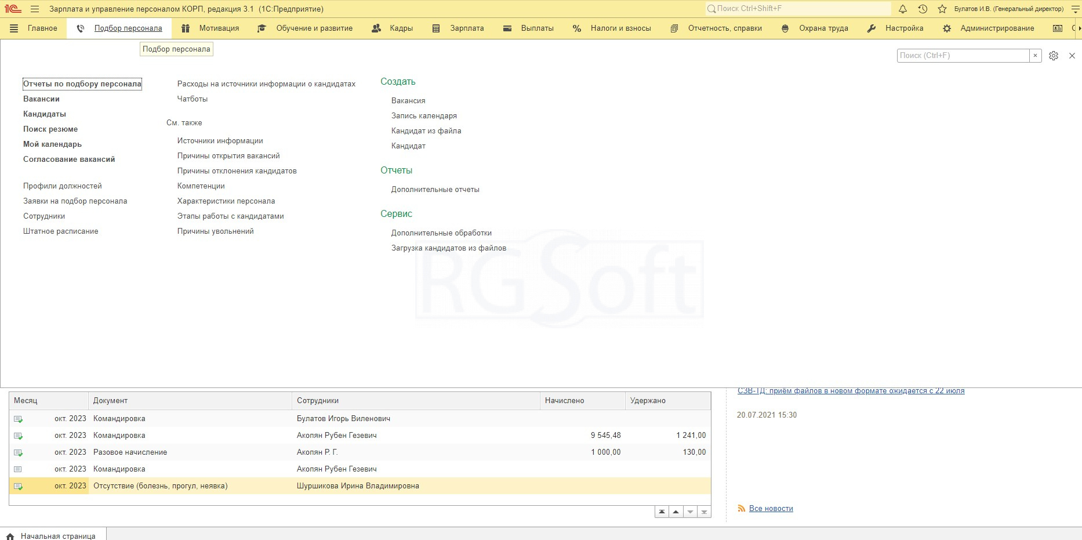
Task: Open the Кандидаты list
Action: 45,114
